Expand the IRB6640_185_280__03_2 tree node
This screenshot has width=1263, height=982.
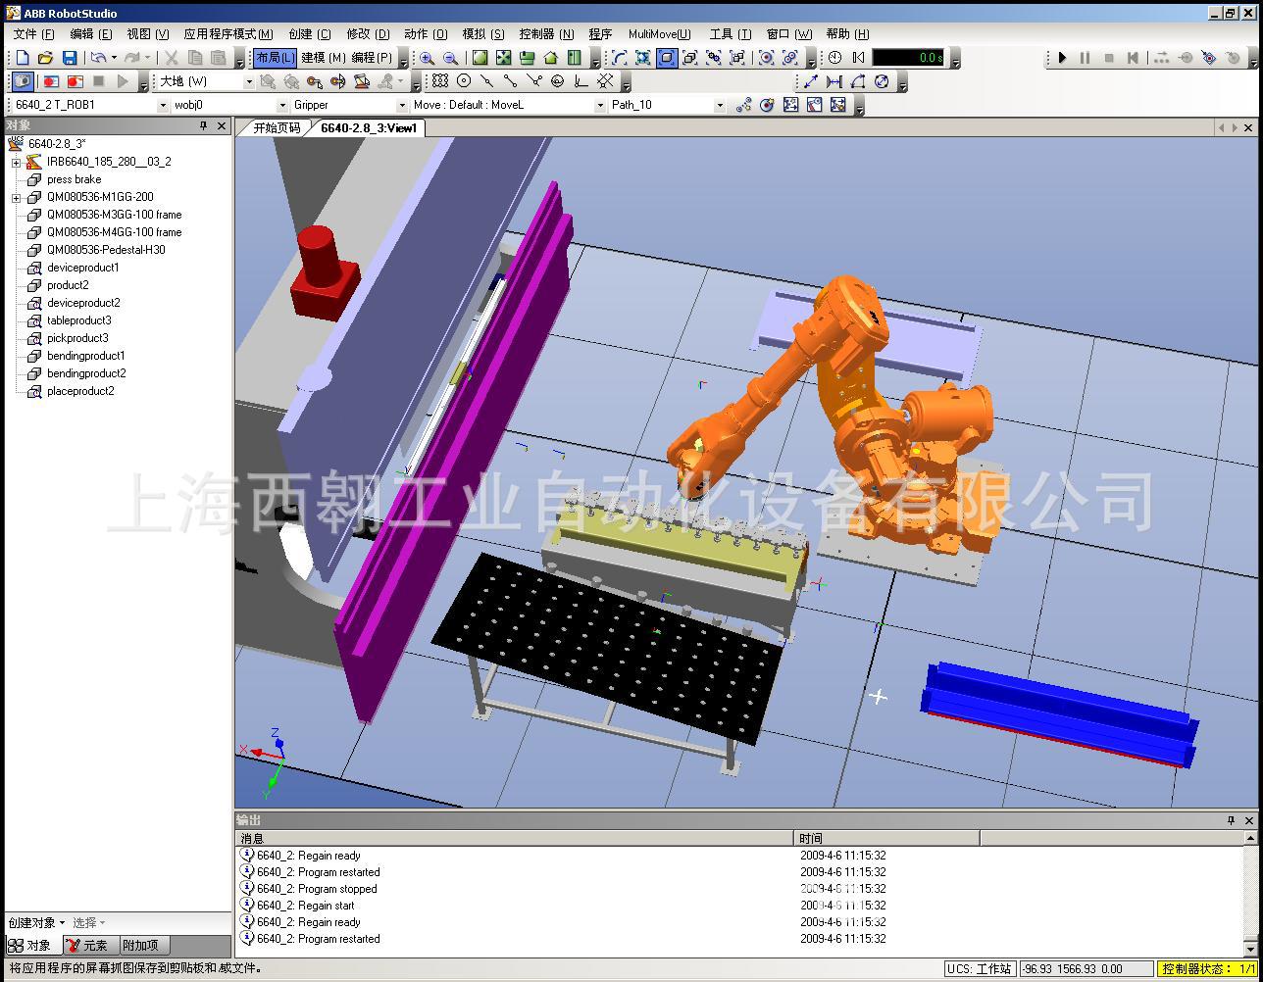(17, 162)
